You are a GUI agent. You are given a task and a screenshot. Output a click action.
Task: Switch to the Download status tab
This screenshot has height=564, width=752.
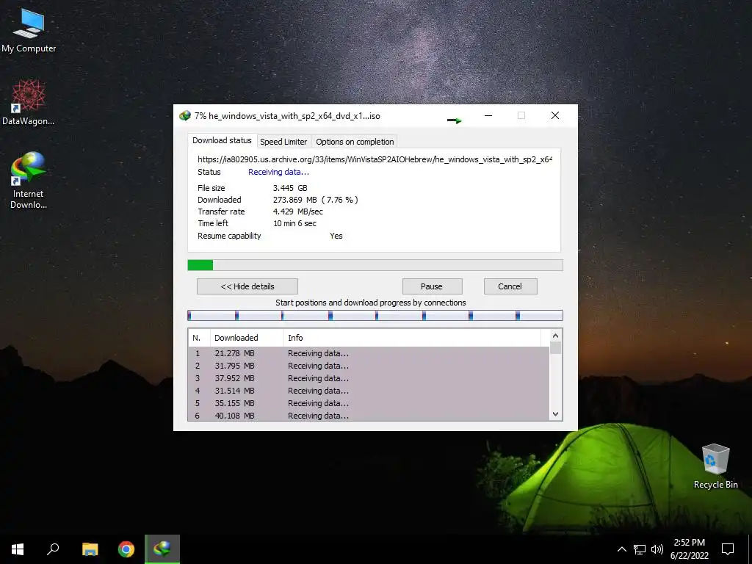[x=222, y=140]
